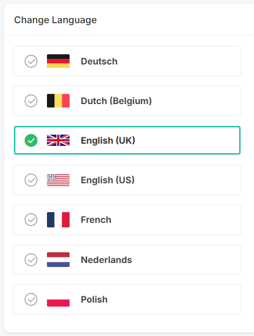This screenshot has width=254, height=336.
Task: Select the French check circle
Action: [x=31, y=219]
